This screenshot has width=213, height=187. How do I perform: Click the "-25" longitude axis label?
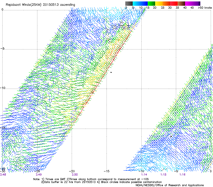point(37,171)
